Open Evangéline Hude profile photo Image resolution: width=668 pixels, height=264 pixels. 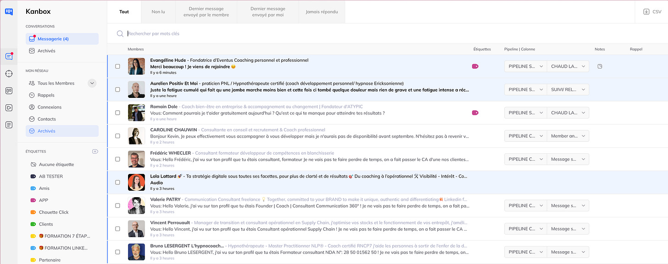pos(136,66)
